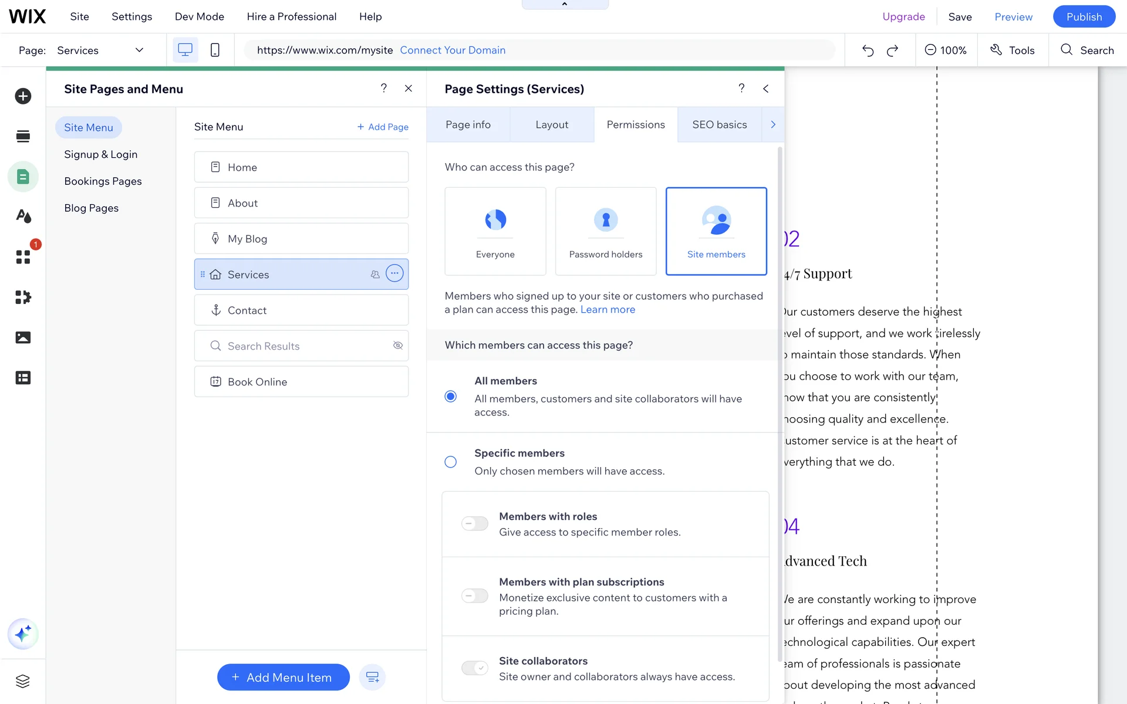Show more Page Settings tabs arrow
This screenshot has height=704, width=1127.
point(773,124)
